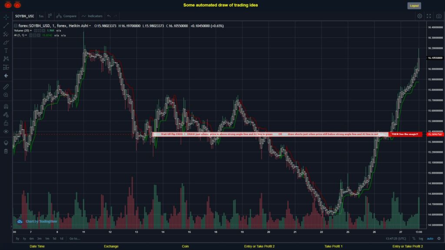Image resolution: width=445 pixels, height=250 pixels.
Task: Toggle lock all drawing tools
Action: (x=6, y=123)
